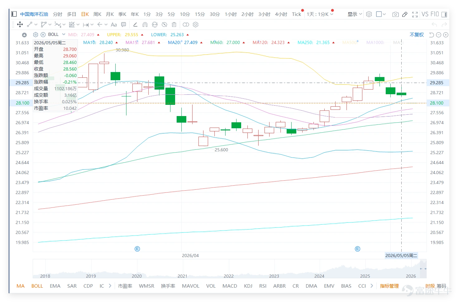Viewport: 458px width, 302px height.
Task: Open drawing toolbar settings gear
Action: (196, 25)
